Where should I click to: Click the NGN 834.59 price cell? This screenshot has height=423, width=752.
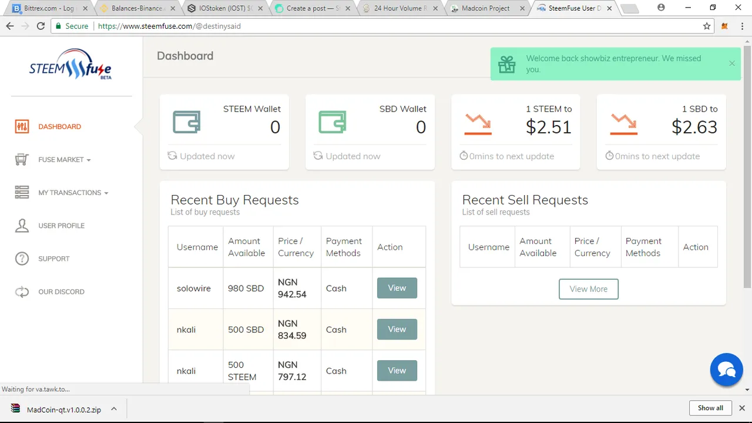click(297, 330)
